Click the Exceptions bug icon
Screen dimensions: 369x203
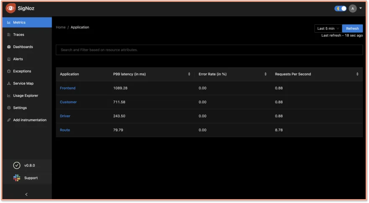click(x=9, y=71)
